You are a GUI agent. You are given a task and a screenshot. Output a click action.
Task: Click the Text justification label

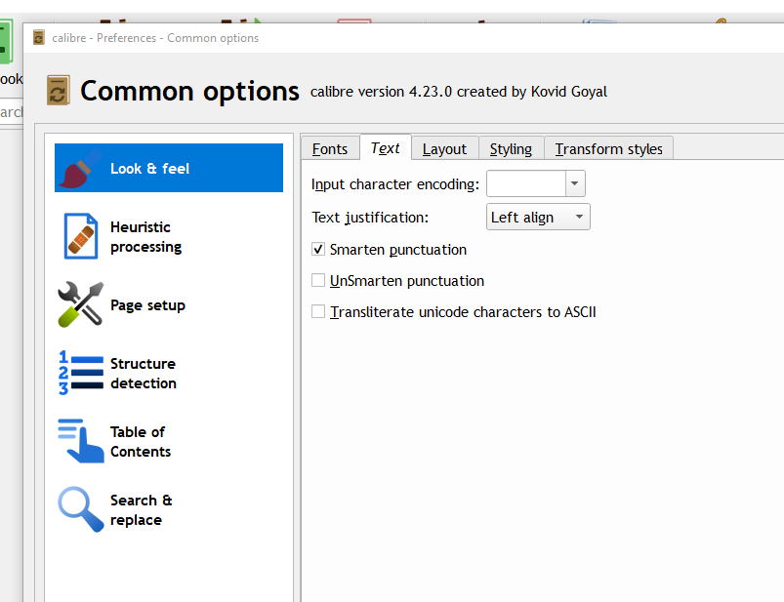[370, 218]
